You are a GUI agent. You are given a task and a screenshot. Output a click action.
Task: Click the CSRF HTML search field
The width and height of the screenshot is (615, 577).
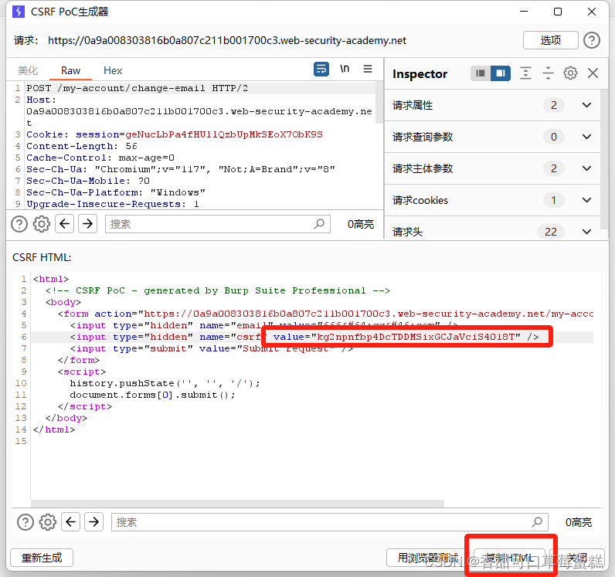pyautogui.click(x=329, y=522)
